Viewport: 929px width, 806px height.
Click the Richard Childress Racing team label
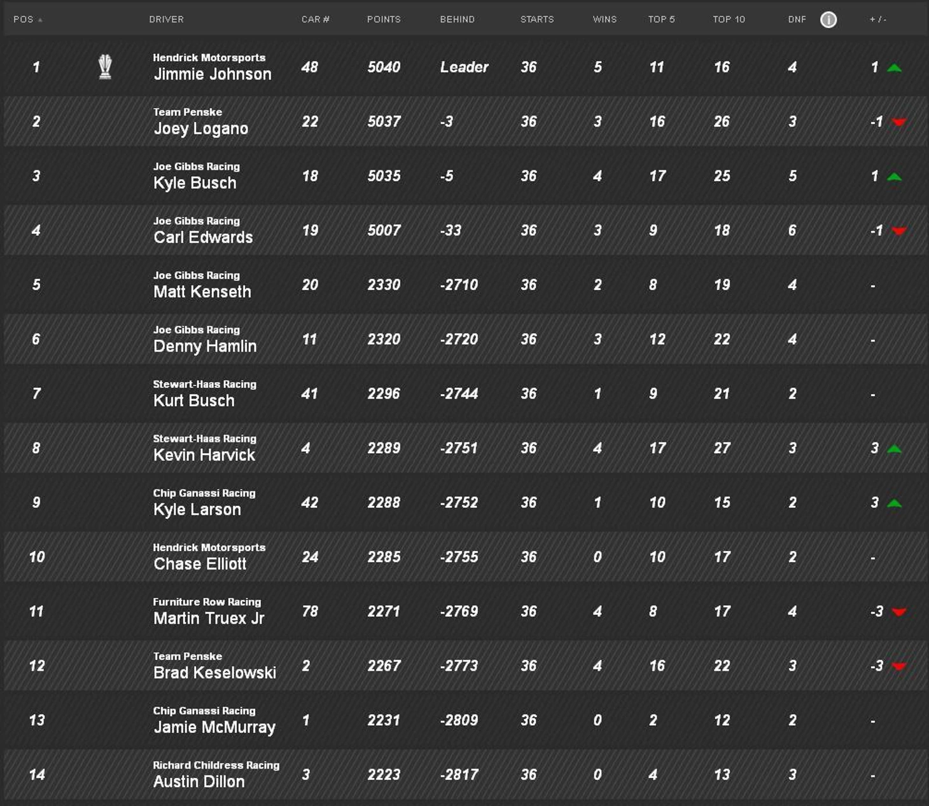coord(216,765)
